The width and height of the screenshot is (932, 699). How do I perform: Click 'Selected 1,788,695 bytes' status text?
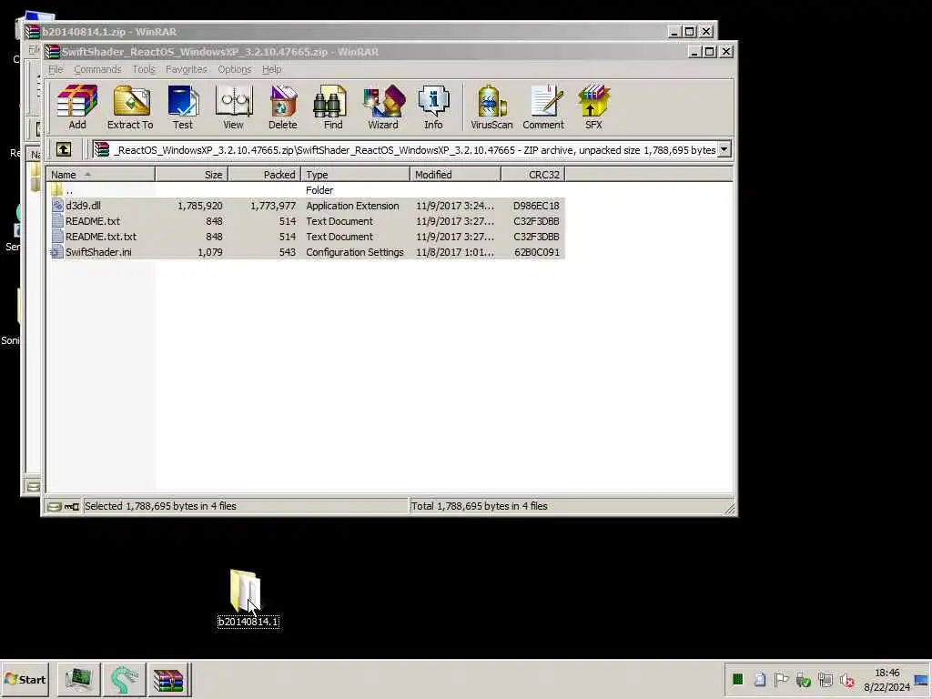coord(160,506)
